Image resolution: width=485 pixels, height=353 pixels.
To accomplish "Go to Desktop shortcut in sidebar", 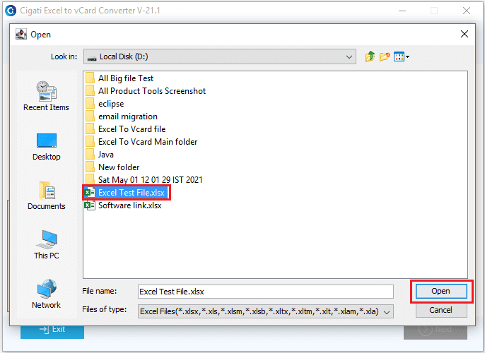I will (47, 147).
